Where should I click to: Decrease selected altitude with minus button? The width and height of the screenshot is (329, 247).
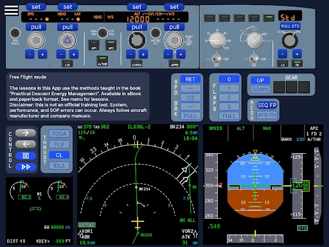[130, 54]
